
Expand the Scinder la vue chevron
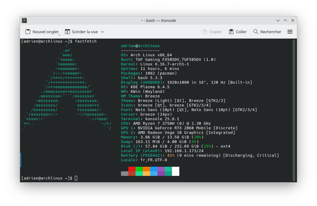click(102, 32)
